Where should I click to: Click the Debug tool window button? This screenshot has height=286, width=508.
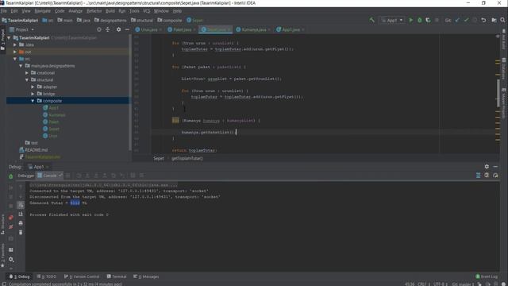click(x=19, y=276)
